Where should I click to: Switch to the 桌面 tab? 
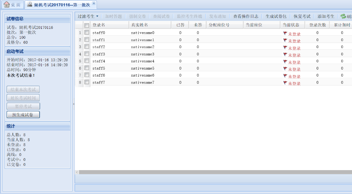[x=13, y=5]
